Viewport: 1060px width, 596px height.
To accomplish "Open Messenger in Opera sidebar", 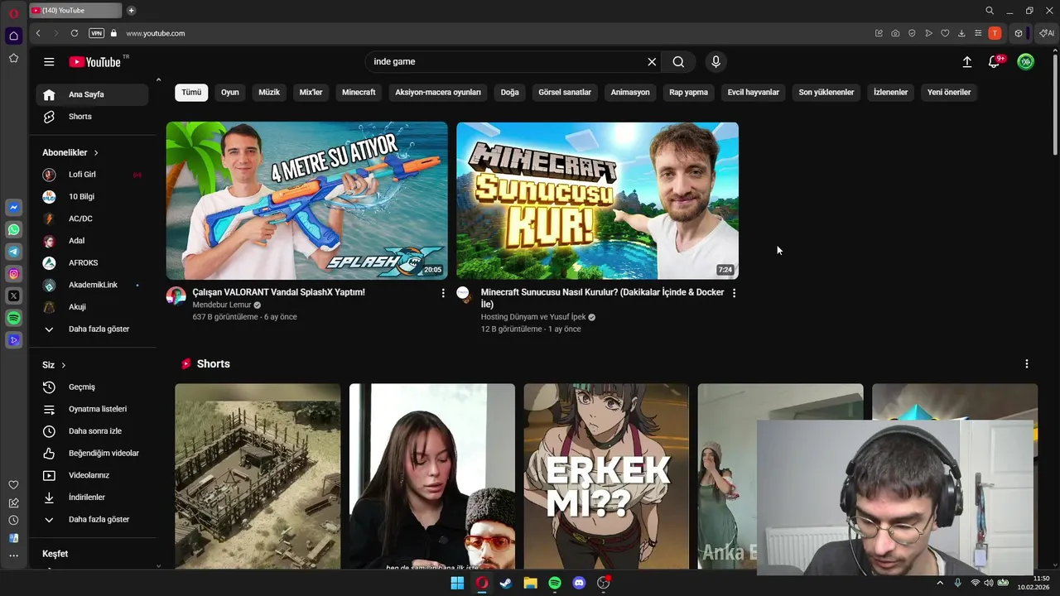I will [x=14, y=208].
